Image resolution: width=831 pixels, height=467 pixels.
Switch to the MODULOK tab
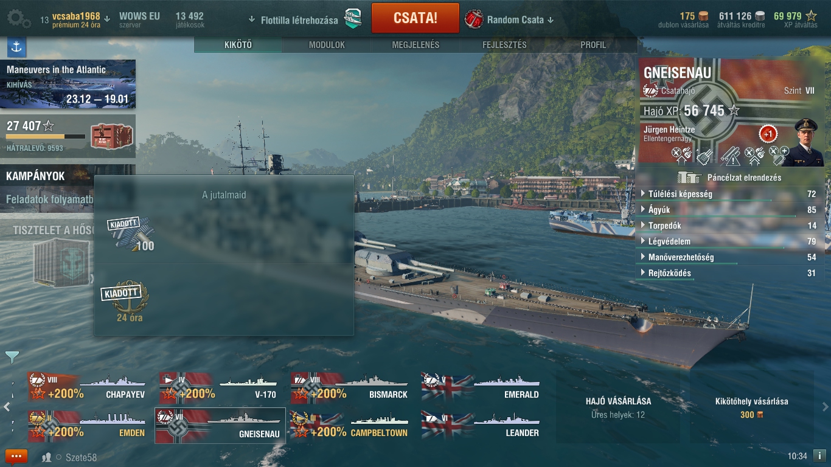tap(327, 45)
